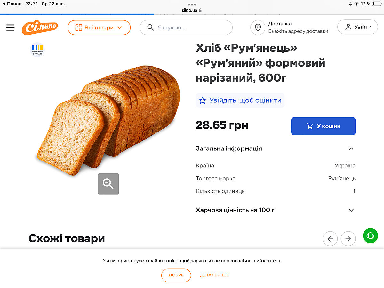
Task: Go to next similar products arrow
Action: click(x=348, y=239)
